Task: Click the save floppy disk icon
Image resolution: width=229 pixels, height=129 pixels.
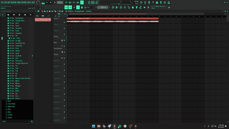Action: [x=157, y=3]
